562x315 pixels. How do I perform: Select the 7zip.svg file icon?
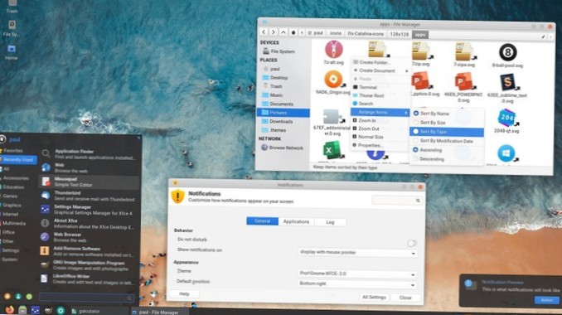point(421,51)
